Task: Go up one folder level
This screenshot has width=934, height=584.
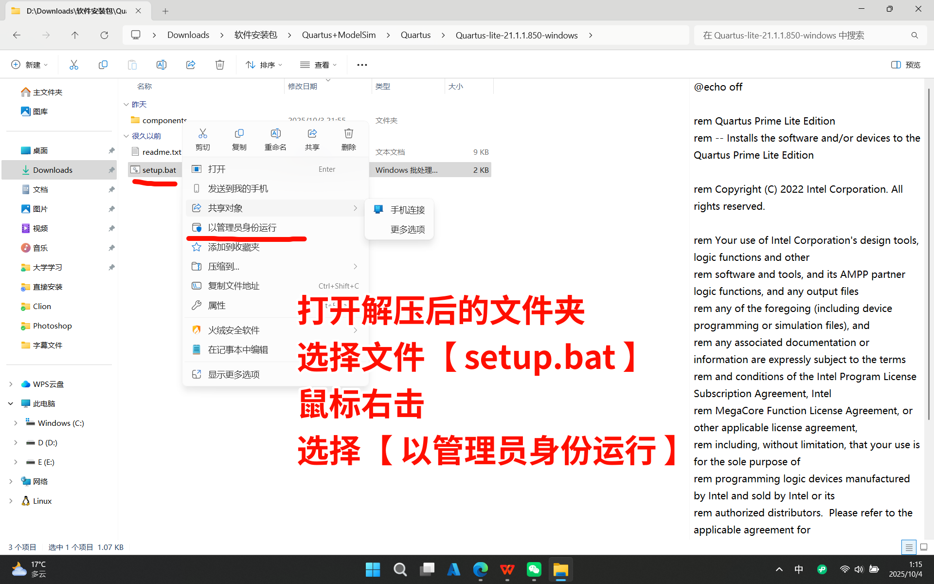Action: (75, 35)
